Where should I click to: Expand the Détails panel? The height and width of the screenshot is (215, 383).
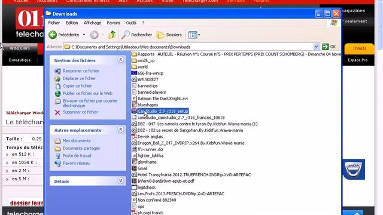[120, 181]
